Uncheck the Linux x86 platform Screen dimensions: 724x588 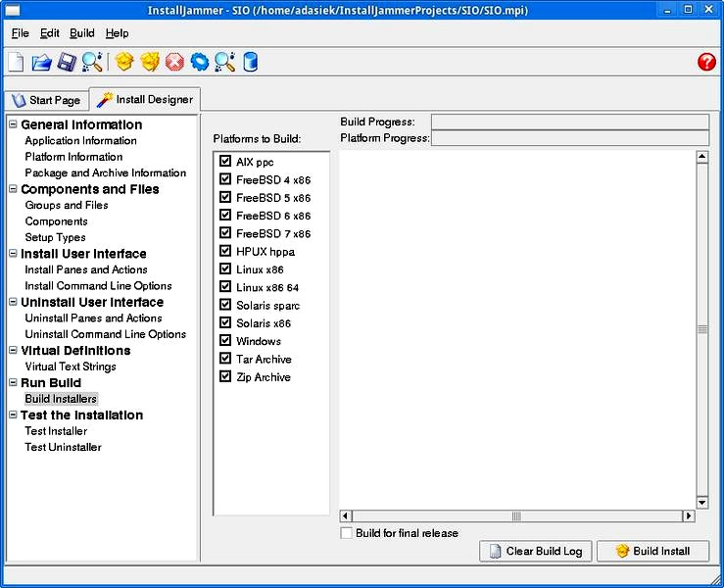[x=225, y=269]
